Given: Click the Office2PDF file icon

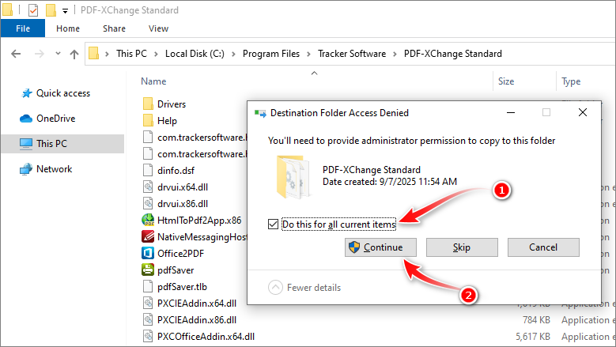Looking at the screenshot, I should click(x=148, y=253).
